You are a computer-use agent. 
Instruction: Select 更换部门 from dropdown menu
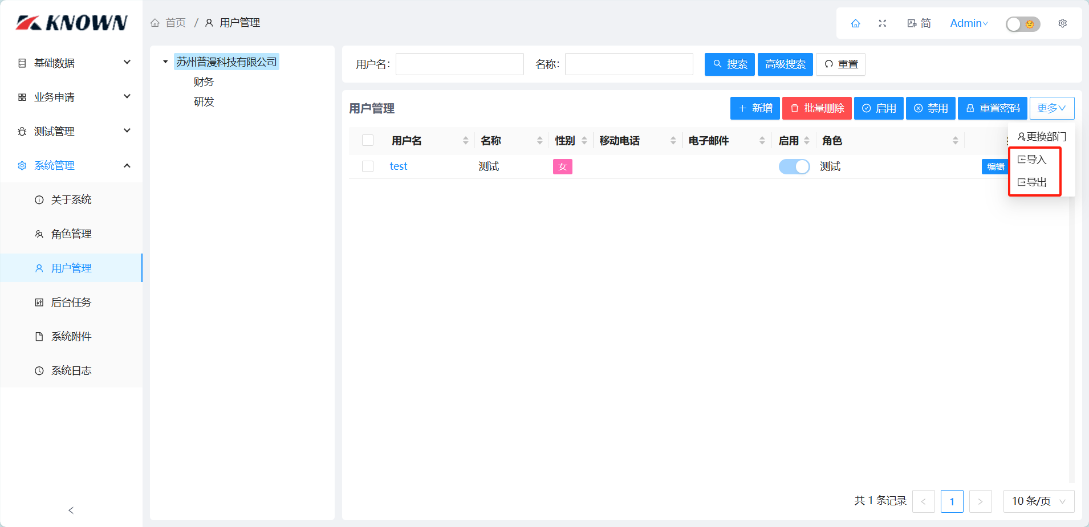click(1042, 137)
